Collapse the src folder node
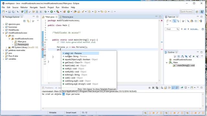The image size is (207, 116). point(6,36)
